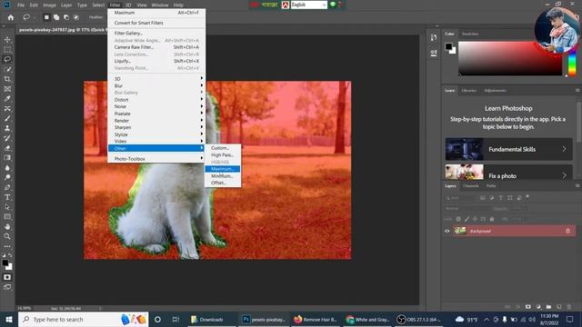This screenshot has height=327, width=582.
Task: Choose High Pass in the Other submenu
Action: (222, 155)
